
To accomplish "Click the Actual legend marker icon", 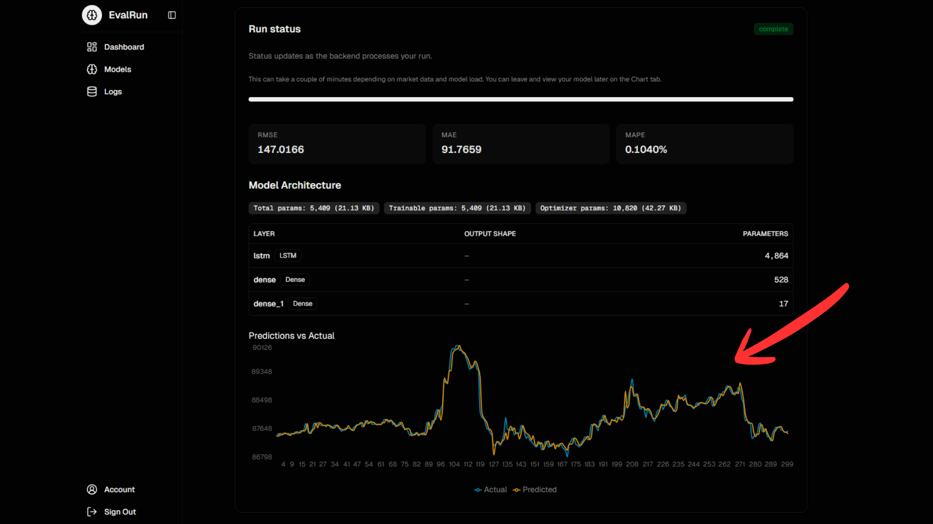I will 477,490.
